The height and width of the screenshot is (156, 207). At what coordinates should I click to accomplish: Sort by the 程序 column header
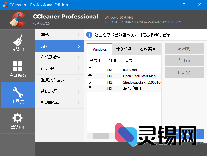[x=141, y=61]
